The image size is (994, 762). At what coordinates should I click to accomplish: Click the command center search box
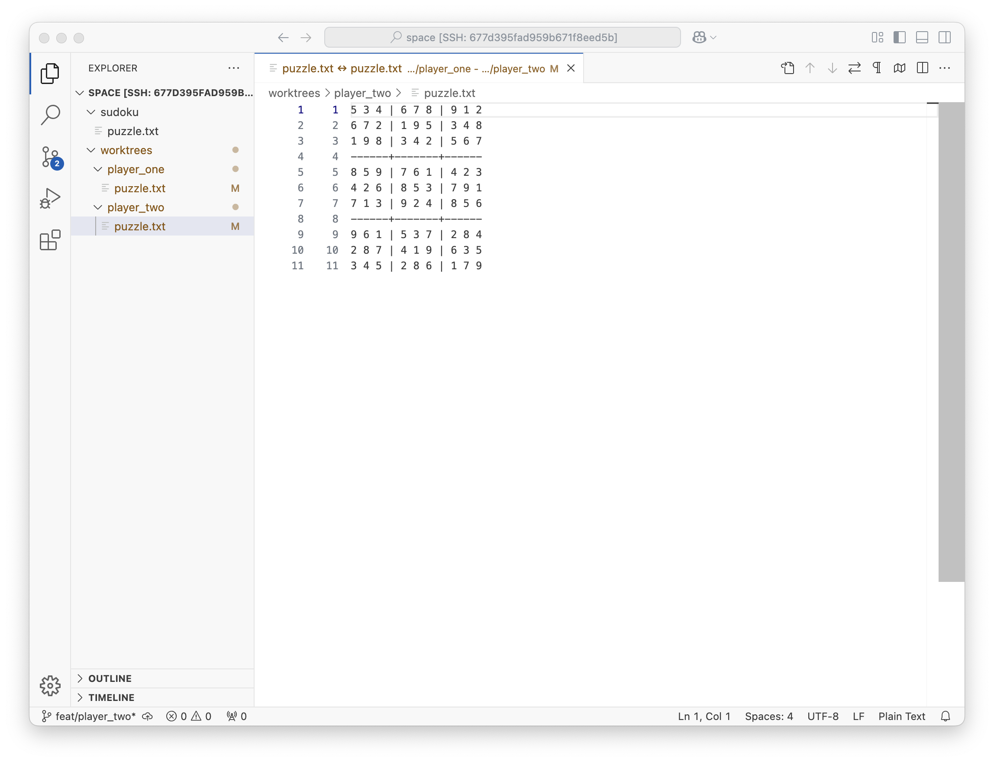502,37
